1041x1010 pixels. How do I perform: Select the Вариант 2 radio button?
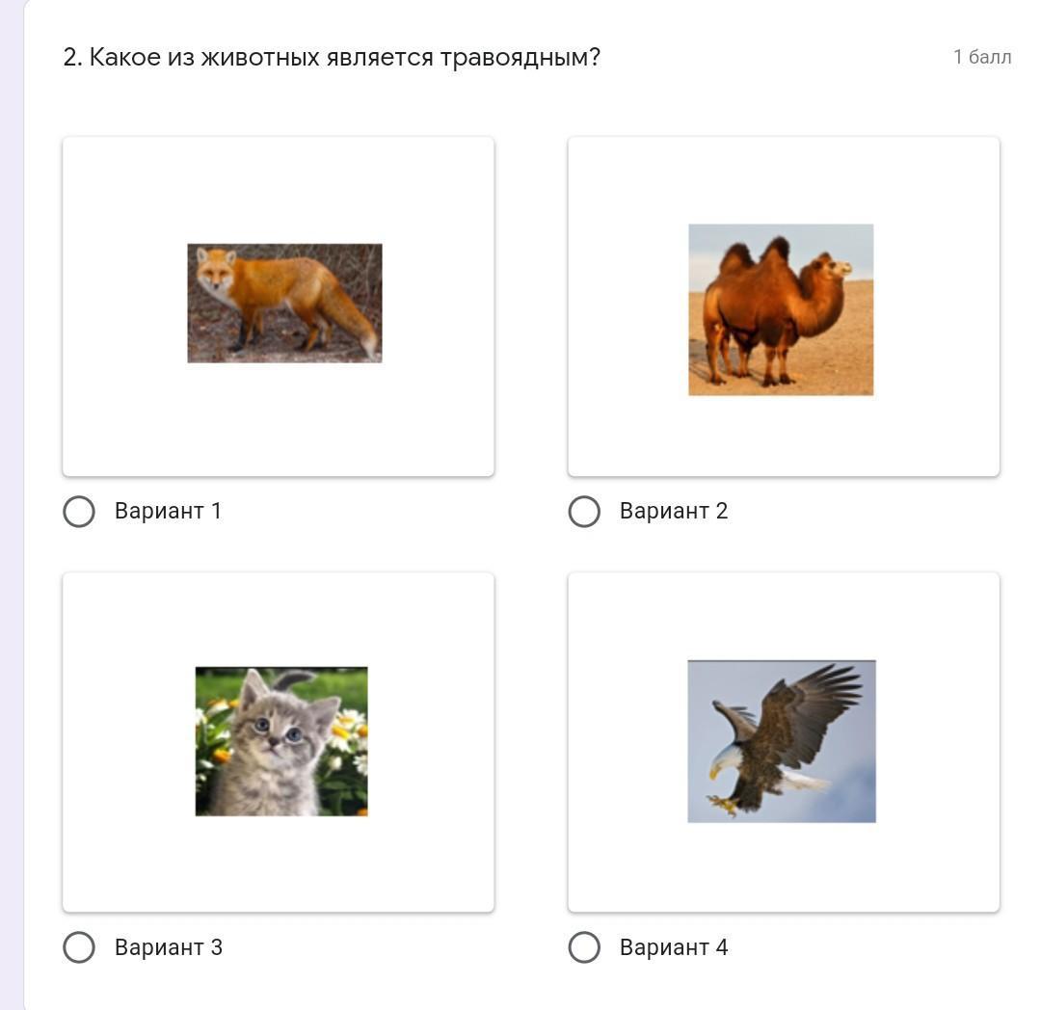click(x=584, y=512)
